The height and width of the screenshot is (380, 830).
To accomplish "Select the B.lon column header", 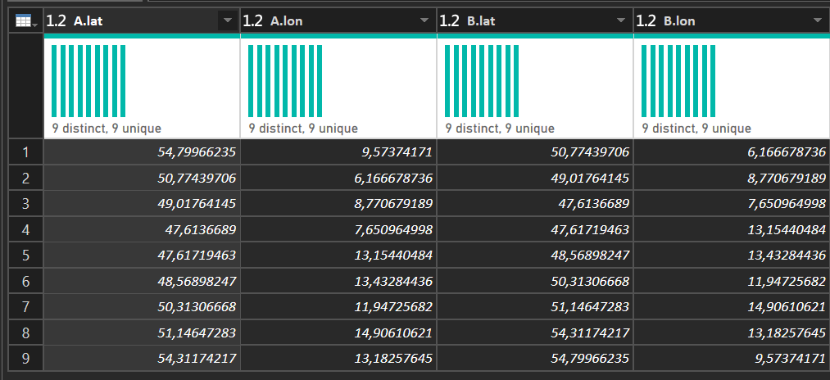I will tap(732, 20).
